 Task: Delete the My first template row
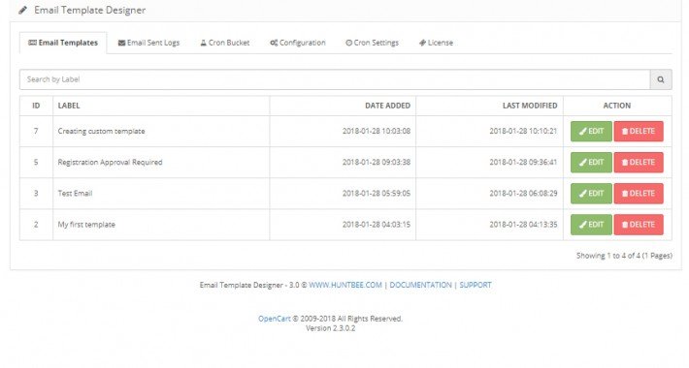pos(639,225)
